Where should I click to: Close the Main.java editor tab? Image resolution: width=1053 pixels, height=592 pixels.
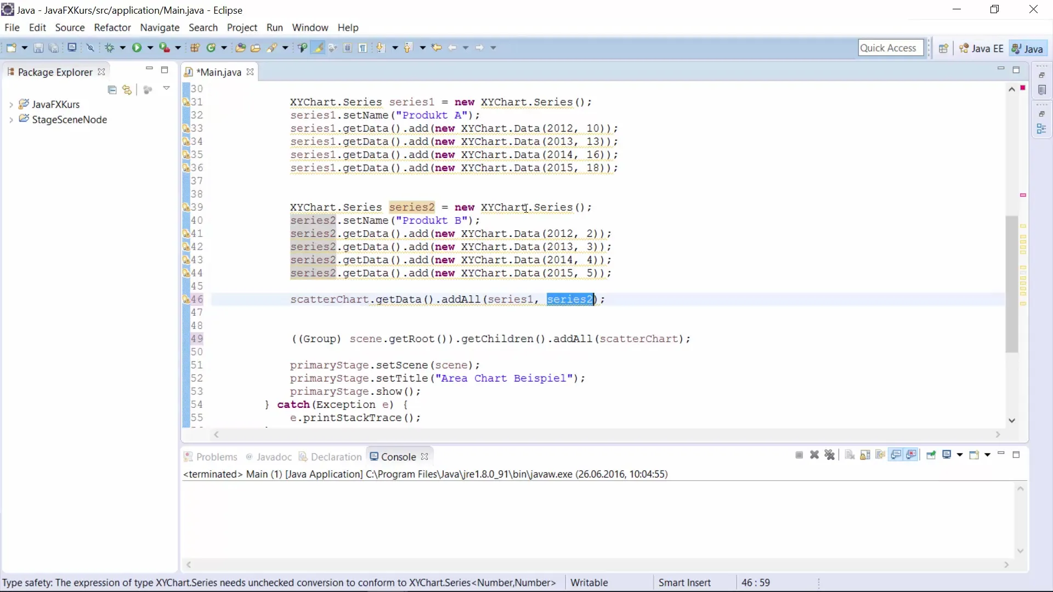tap(250, 72)
